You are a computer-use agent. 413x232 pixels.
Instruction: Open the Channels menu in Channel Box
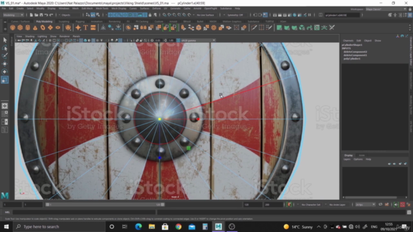click(x=348, y=41)
